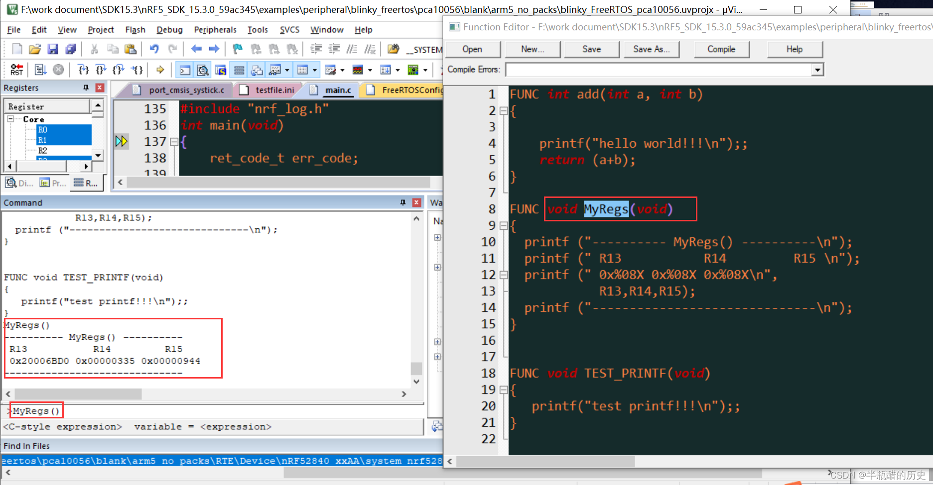Switch to the testfile.ini tab

click(268, 90)
